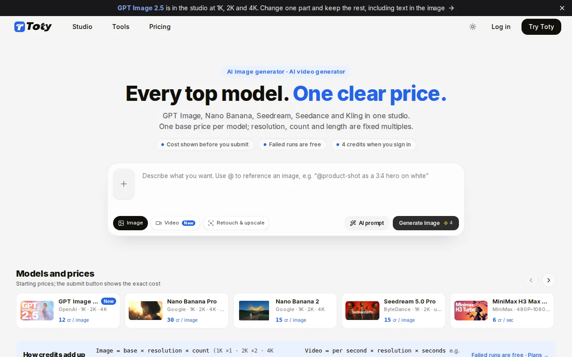Add a reference image with plus button
Screen dimensions: 572x357
click(124, 184)
